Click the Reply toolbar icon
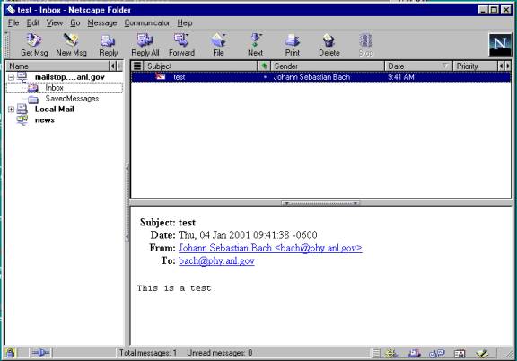The image size is (517, 361). [x=108, y=41]
